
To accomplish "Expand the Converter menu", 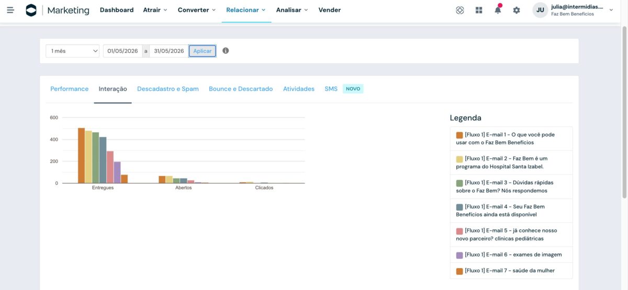I will (x=197, y=10).
